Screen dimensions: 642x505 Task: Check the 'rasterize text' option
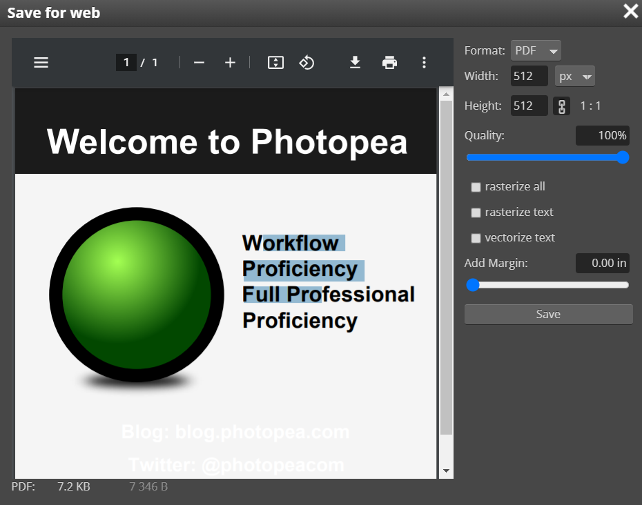coord(476,212)
